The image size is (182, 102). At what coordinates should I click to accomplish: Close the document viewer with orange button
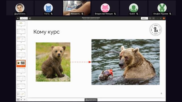tap(164, 18)
